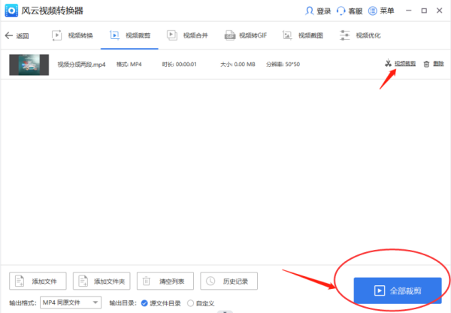Viewport: 451px width, 313px height.
Task: Switch to the 视频截图 tab
Action: point(303,35)
